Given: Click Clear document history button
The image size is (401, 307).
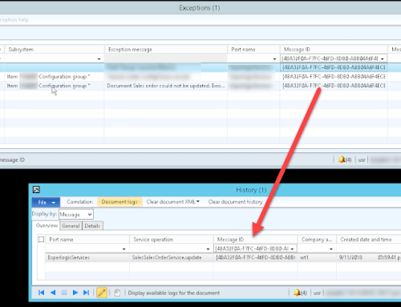Looking at the screenshot, I should tap(235, 202).
